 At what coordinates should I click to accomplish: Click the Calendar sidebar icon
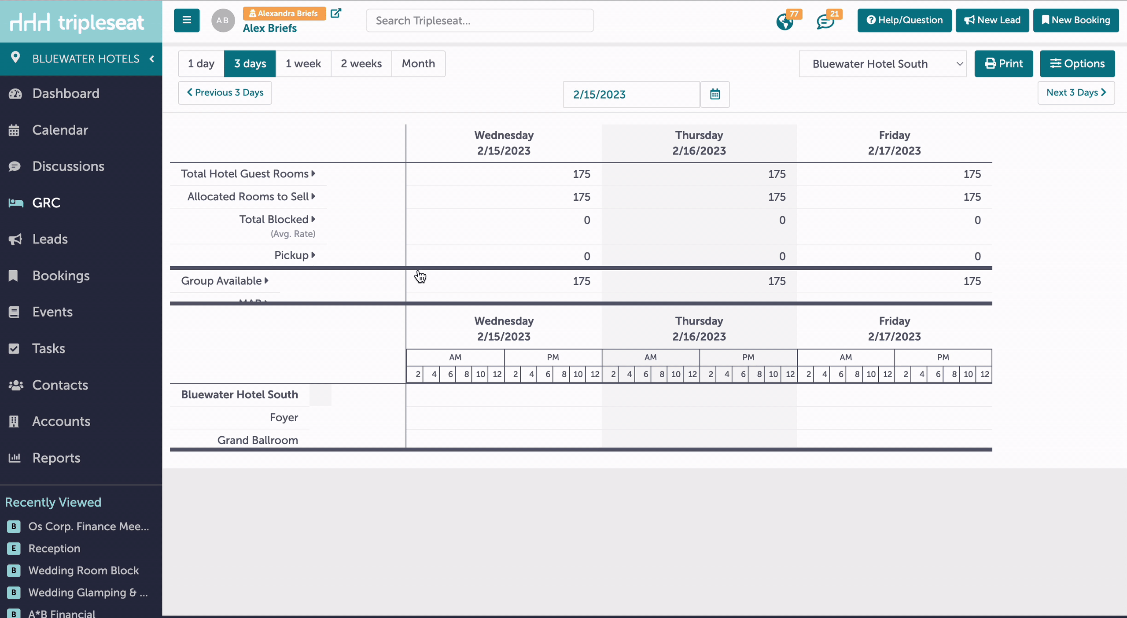click(x=14, y=130)
